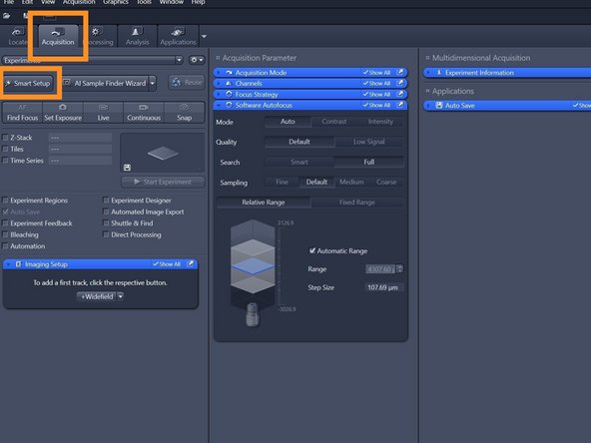The width and height of the screenshot is (591, 443).
Task: Expand the AI Sample Finder Wizard dropdown arrow
Action: pos(153,83)
